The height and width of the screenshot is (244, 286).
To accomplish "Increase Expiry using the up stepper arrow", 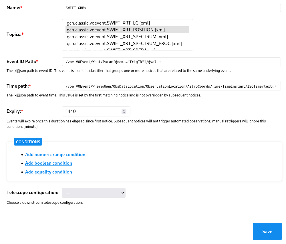I will click(124, 110).
